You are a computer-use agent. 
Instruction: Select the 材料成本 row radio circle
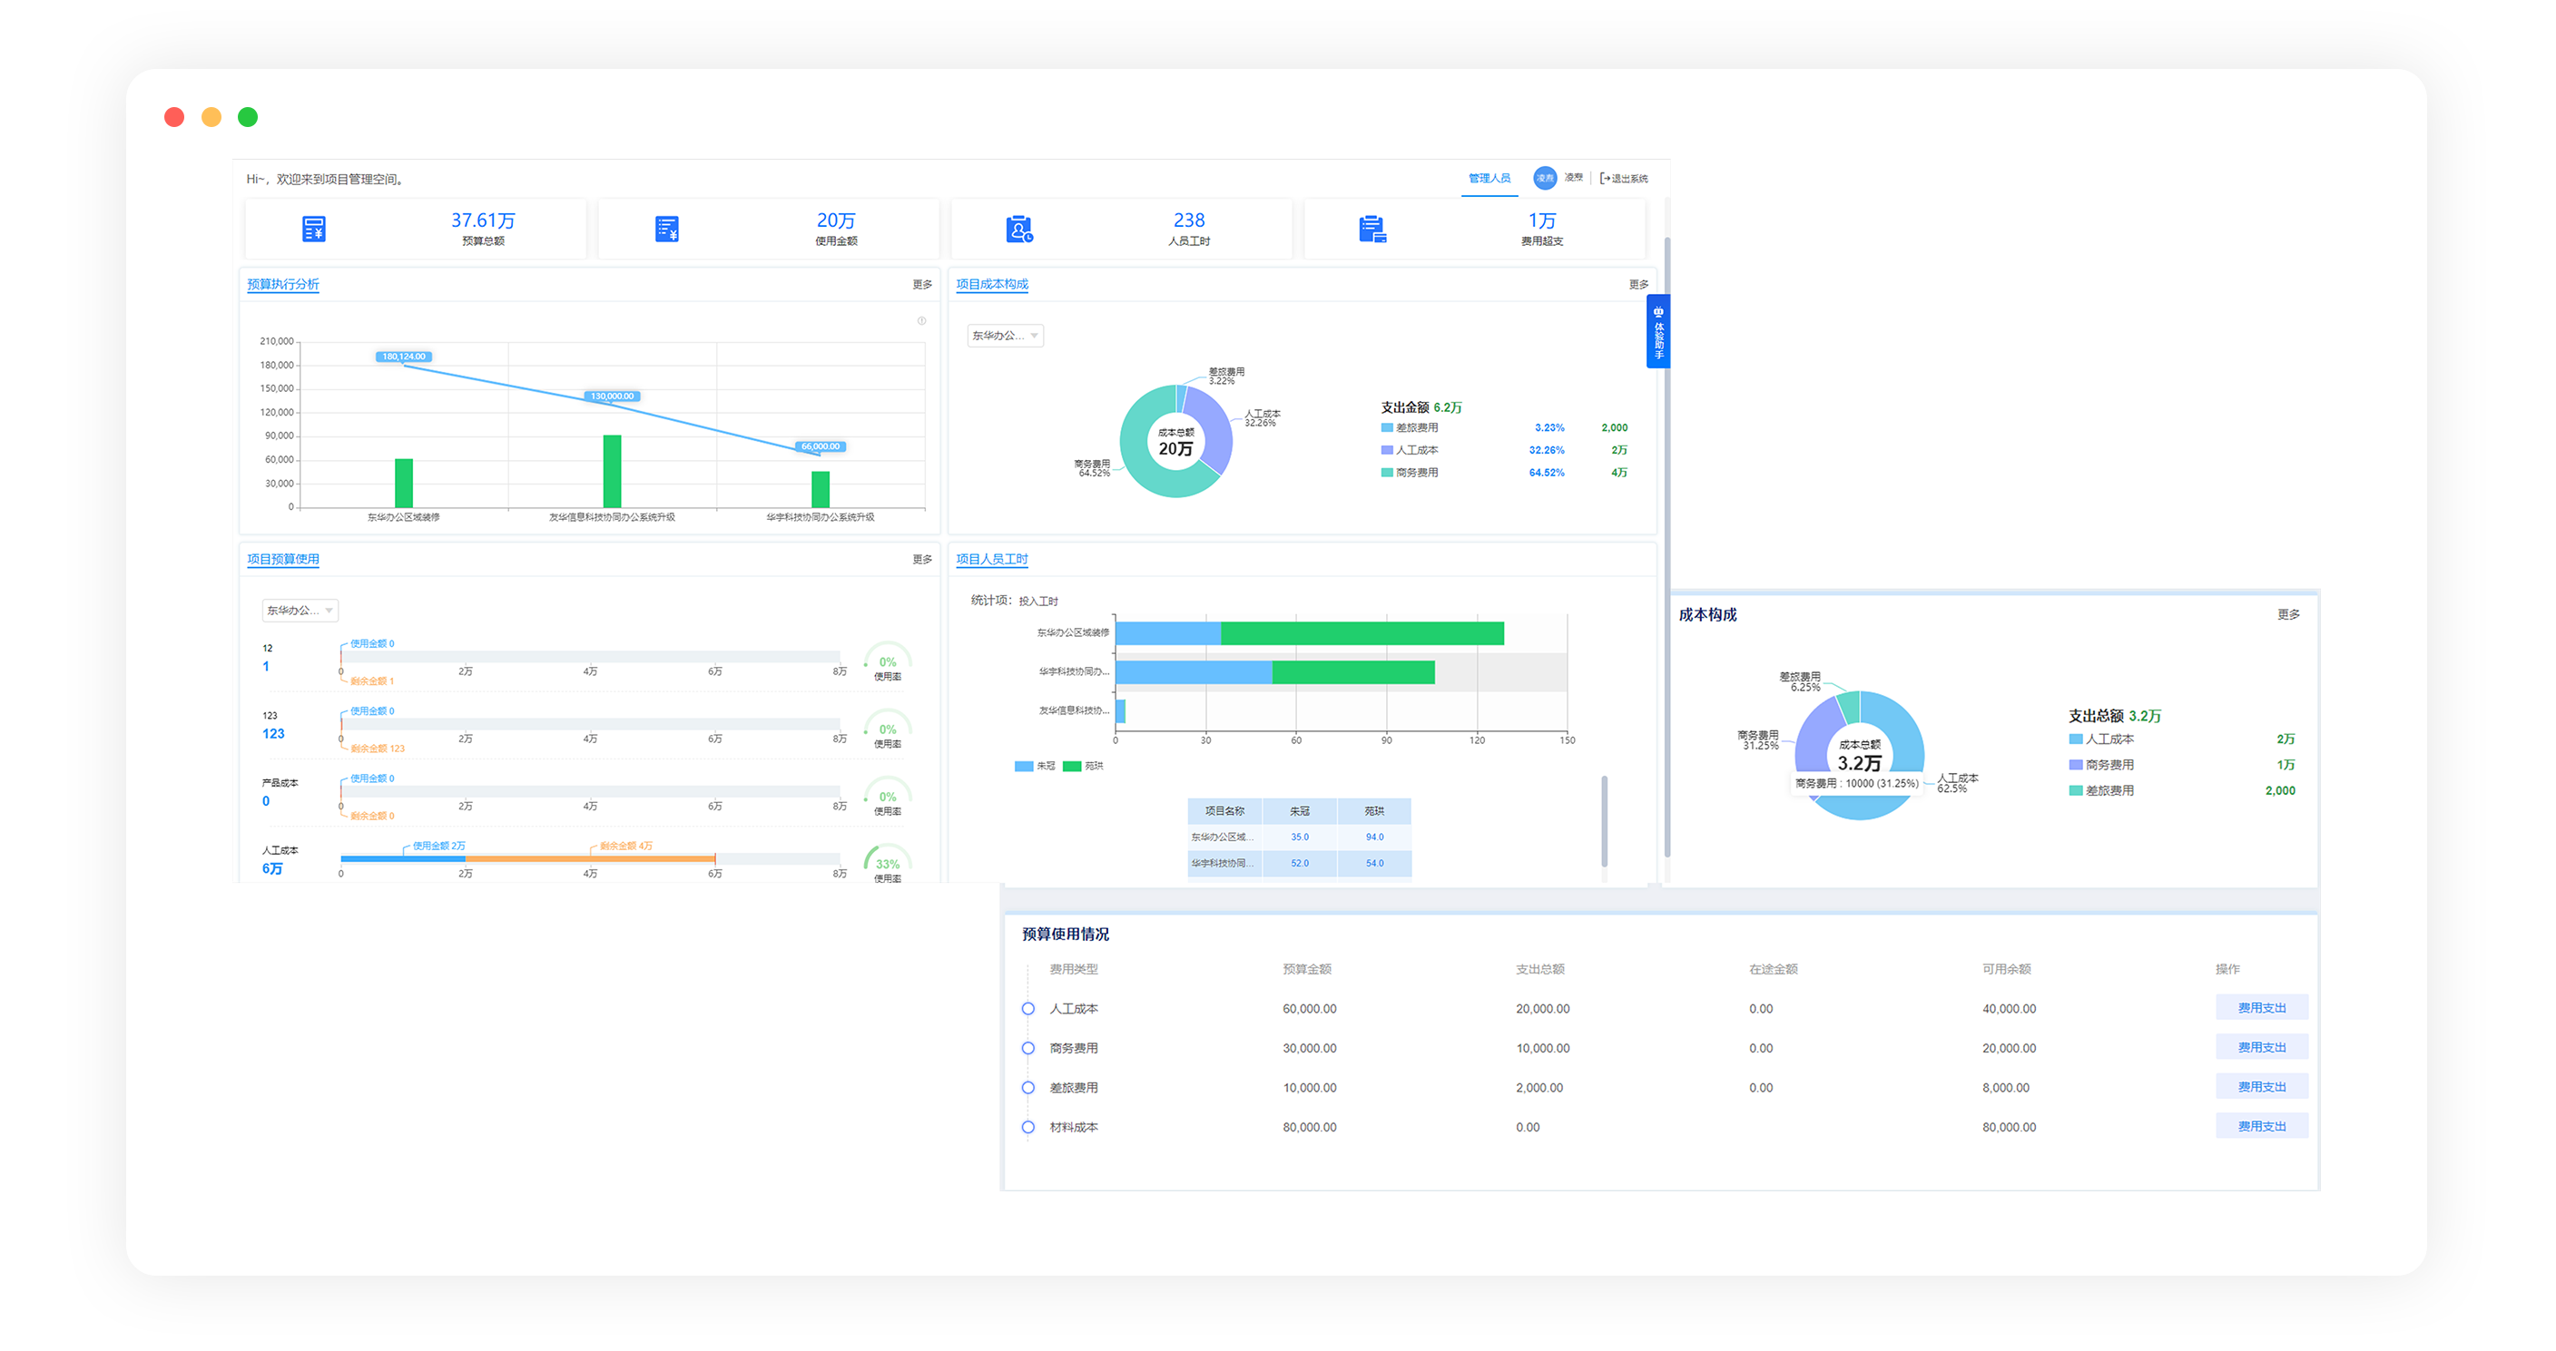[x=1028, y=1128]
